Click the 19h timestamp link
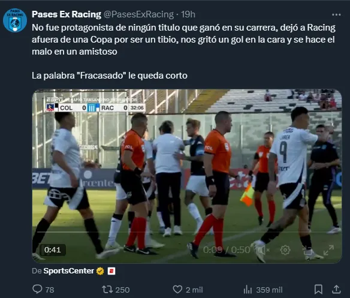The image size is (350, 298). click(x=188, y=14)
